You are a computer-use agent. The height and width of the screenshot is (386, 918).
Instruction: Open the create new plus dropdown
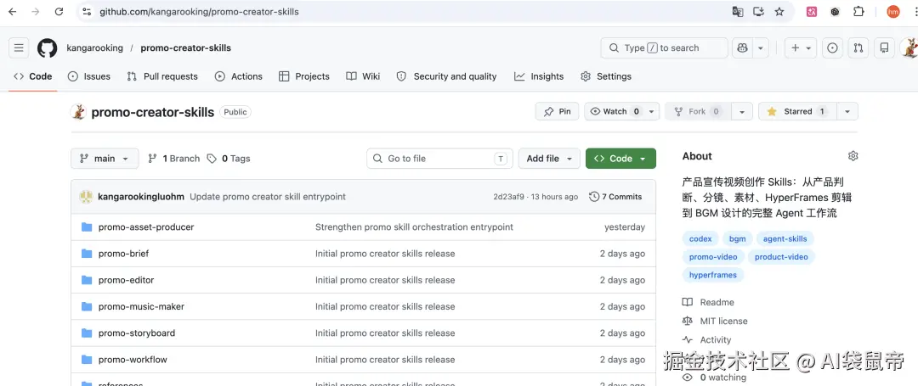pyautogui.click(x=801, y=48)
